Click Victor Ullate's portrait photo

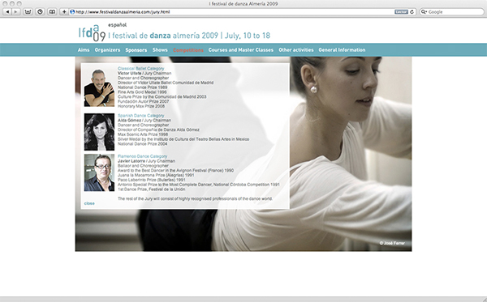click(99, 87)
